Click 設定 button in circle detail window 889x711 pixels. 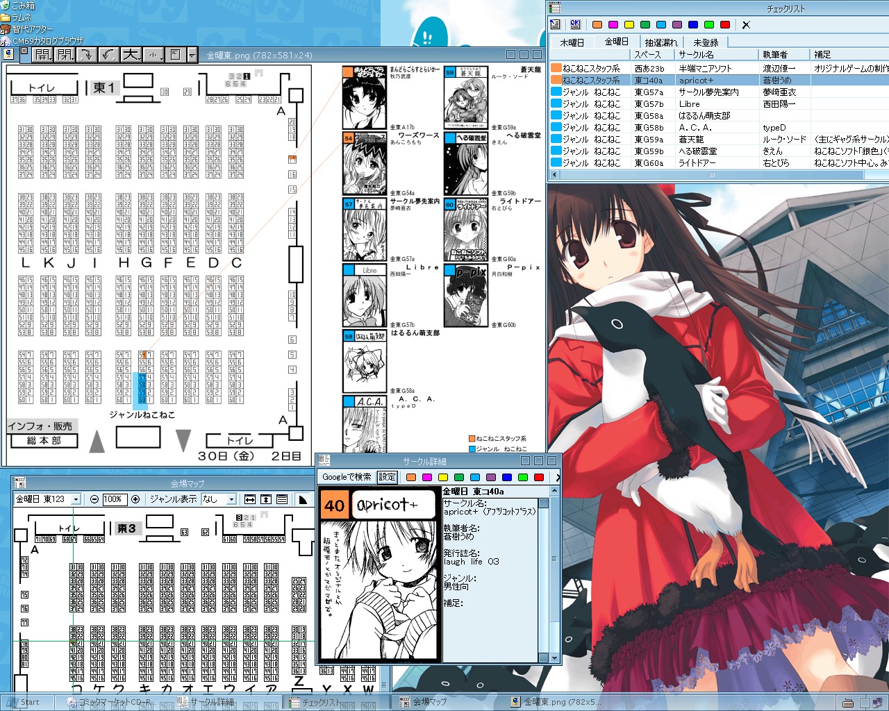387,477
